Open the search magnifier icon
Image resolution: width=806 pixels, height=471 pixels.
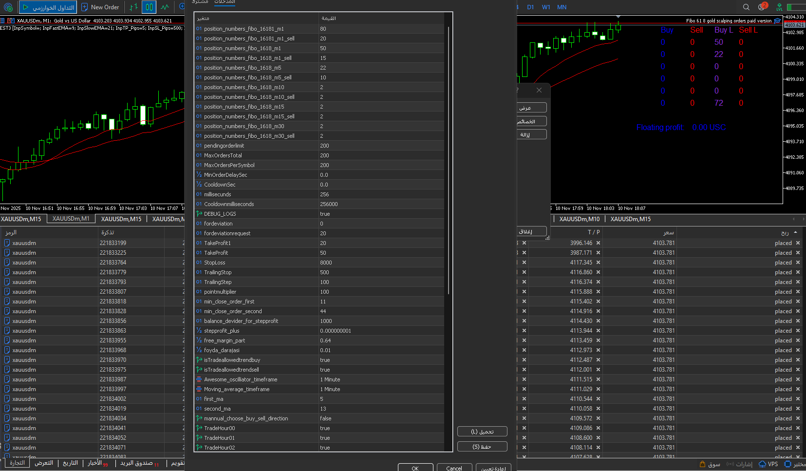tap(746, 7)
